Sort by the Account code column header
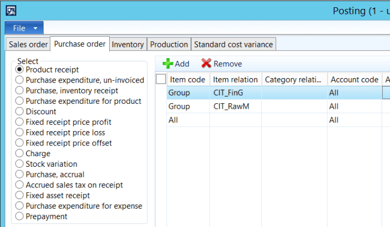390x227 pixels. [355, 79]
